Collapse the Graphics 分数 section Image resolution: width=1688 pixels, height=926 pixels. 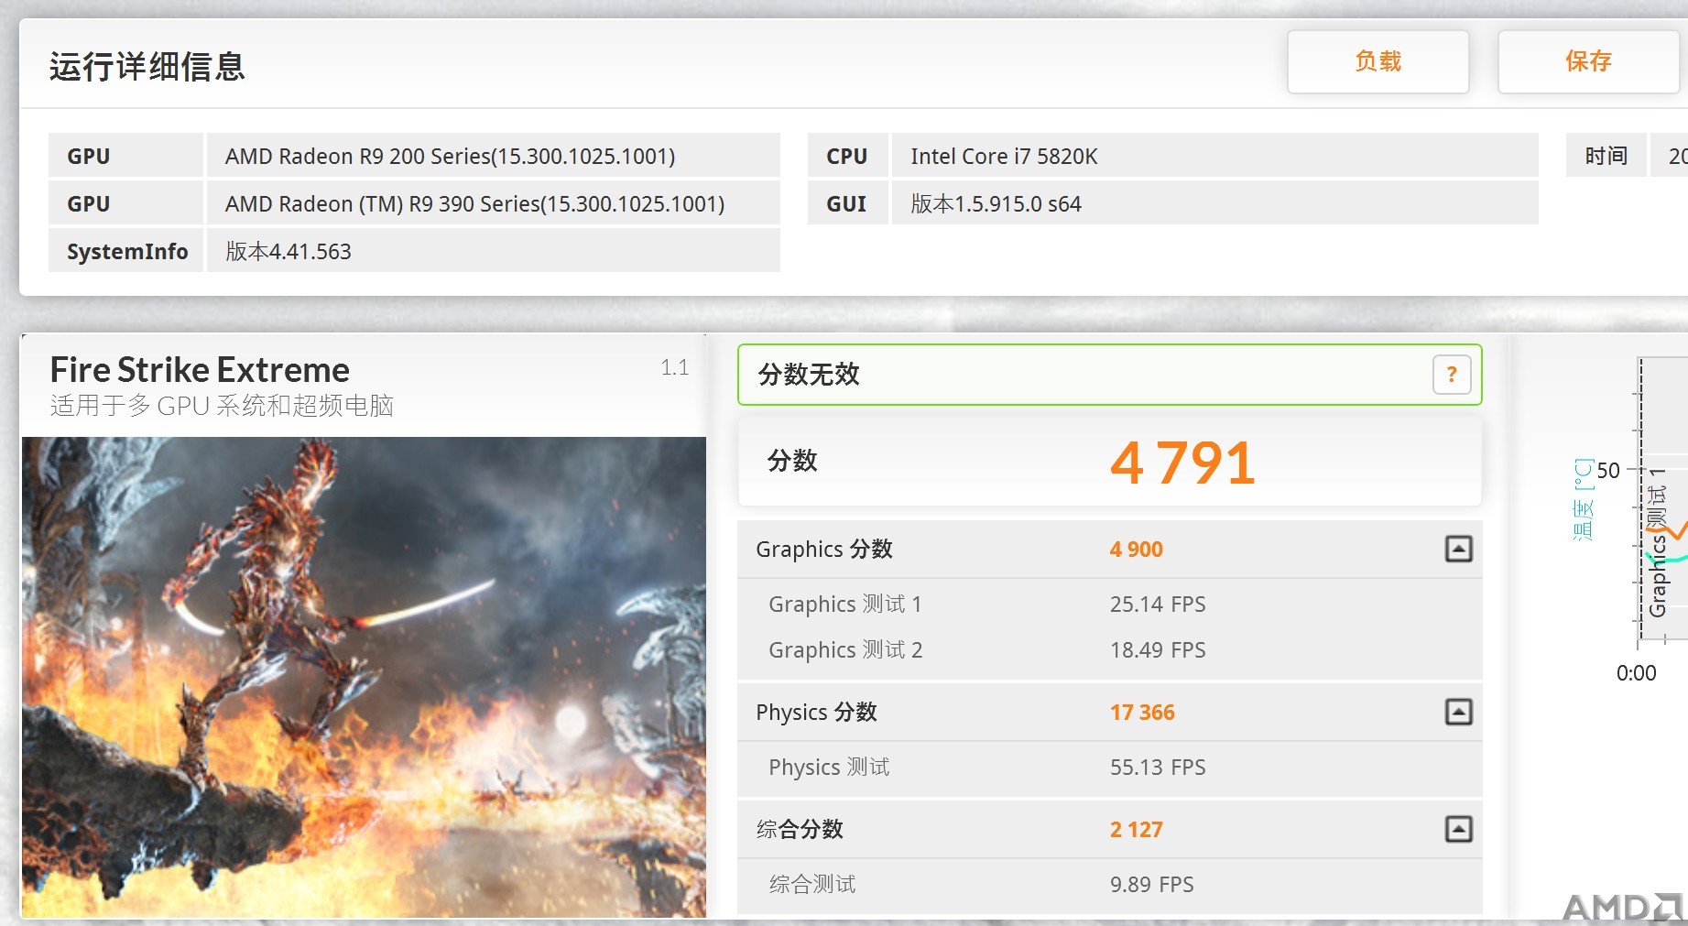pos(1458,549)
